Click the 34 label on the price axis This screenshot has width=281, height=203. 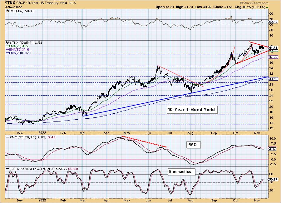pyautogui.click(x=271, y=68)
